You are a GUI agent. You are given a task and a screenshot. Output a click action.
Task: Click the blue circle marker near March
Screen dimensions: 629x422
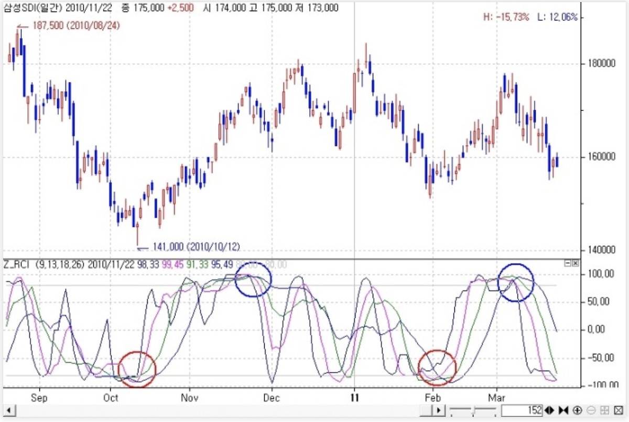pyautogui.click(x=515, y=283)
